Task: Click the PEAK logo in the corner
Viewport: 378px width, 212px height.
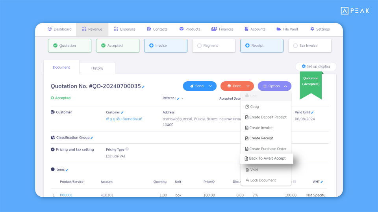Action: point(355,11)
